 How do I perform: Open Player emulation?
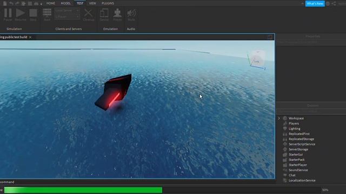tap(117, 15)
